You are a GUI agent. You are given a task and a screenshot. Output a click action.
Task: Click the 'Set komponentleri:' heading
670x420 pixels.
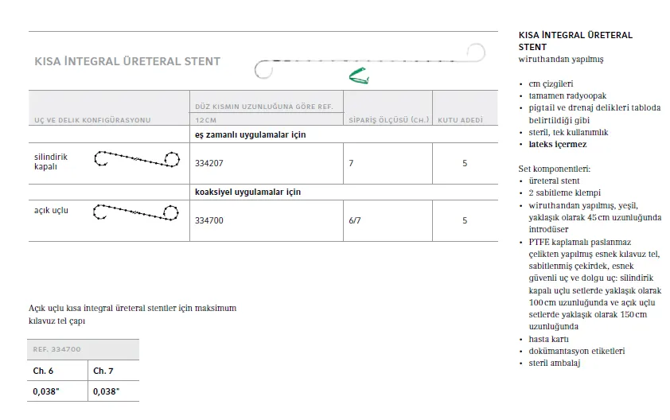[554, 169]
